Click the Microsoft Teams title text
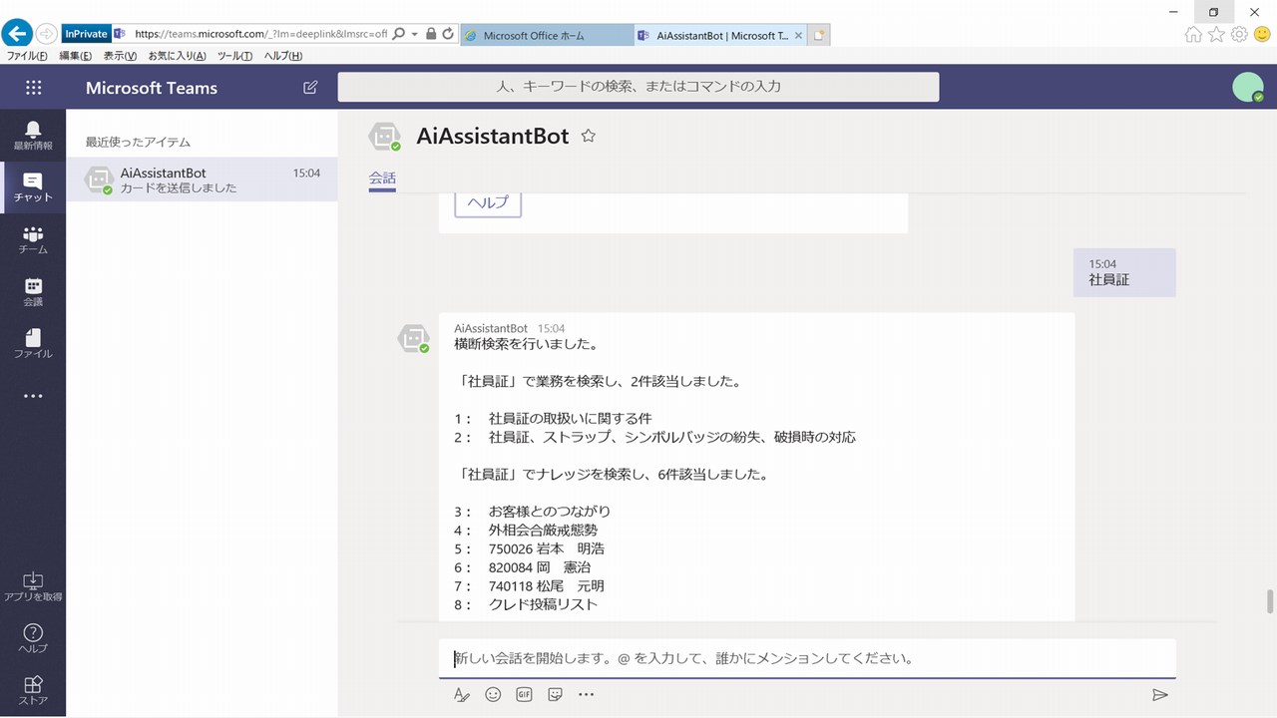1277x718 pixels. [x=152, y=88]
